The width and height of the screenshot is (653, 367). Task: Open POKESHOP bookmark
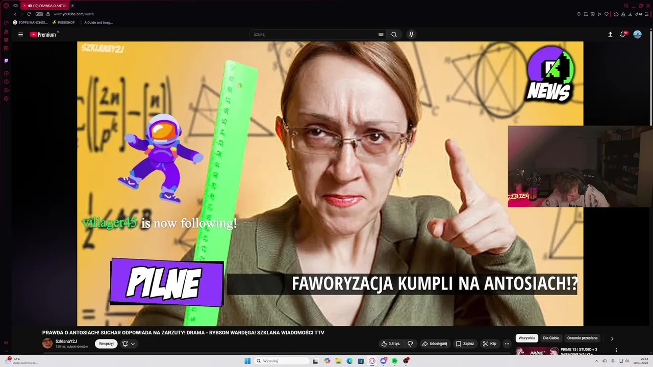coord(64,22)
